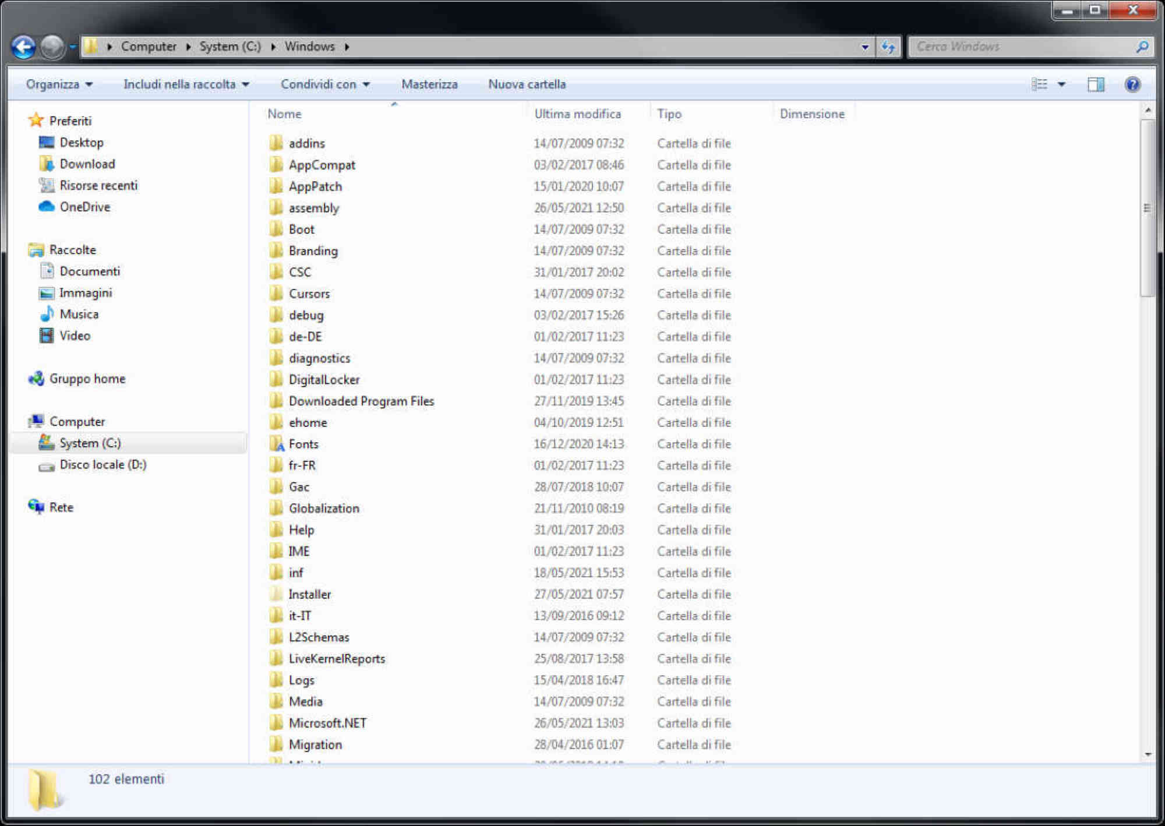
Task: Select the AppCompat folder
Action: tap(322, 165)
